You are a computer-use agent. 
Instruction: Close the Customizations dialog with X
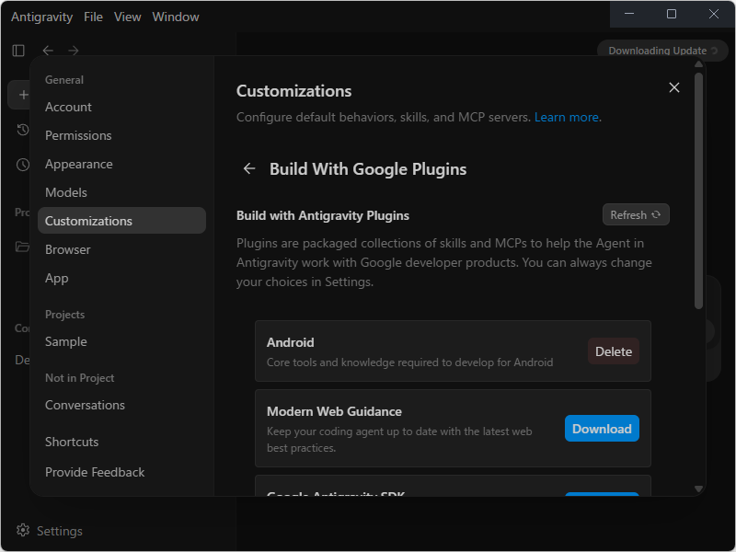pos(674,87)
